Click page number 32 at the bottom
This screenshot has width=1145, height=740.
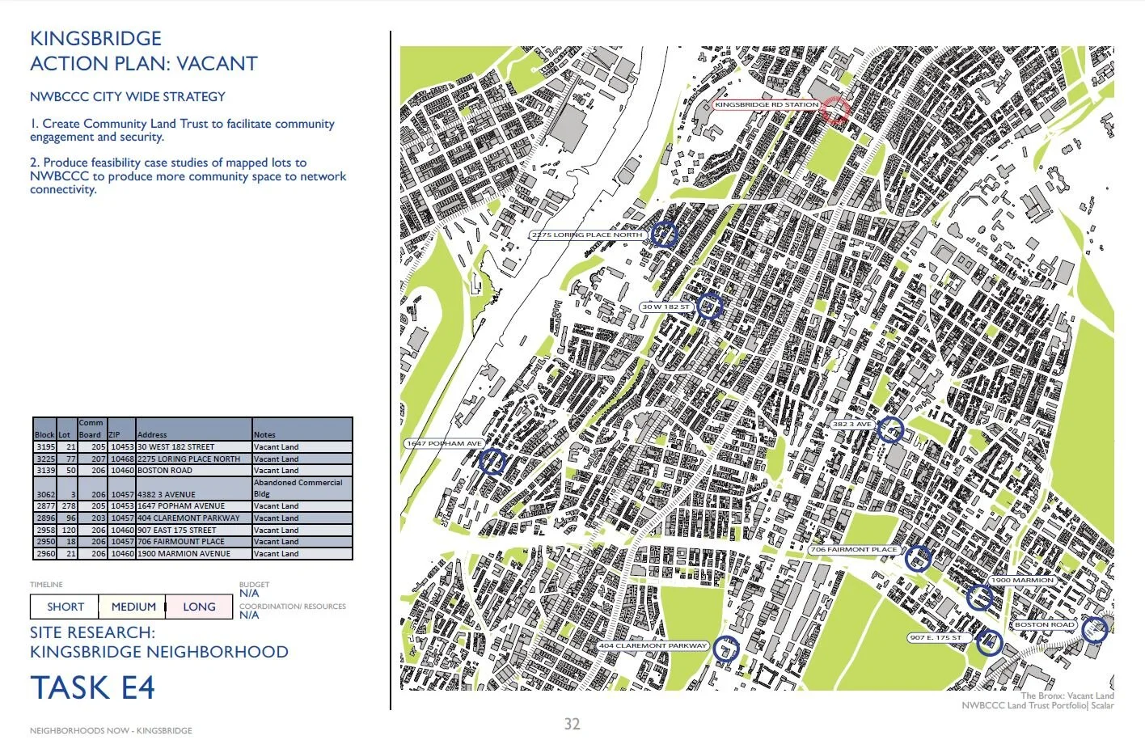[572, 724]
